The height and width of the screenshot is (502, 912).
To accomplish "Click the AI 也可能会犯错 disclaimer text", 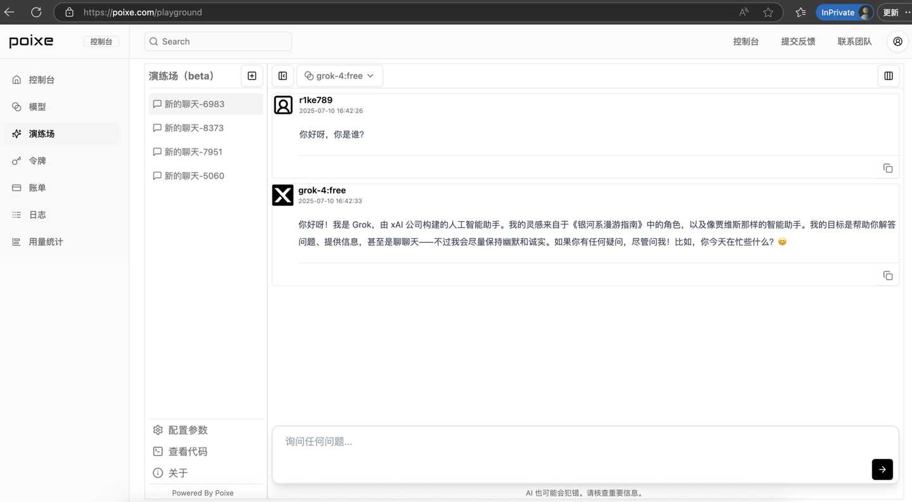I will [x=585, y=493].
